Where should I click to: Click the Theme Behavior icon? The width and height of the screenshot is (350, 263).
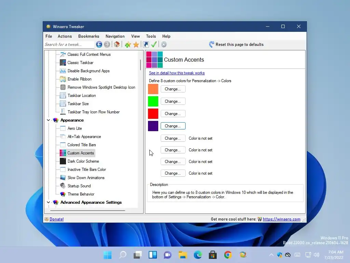coord(63,194)
